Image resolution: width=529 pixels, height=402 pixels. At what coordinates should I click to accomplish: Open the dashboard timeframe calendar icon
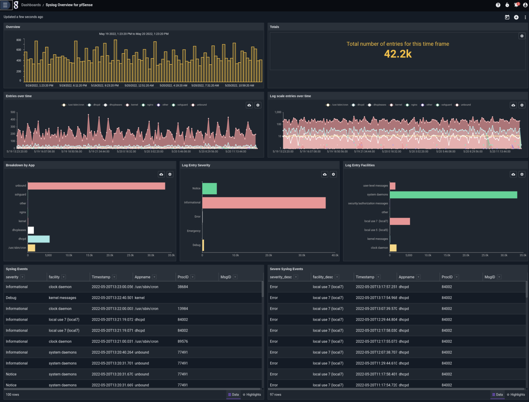pyautogui.click(x=507, y=17)
